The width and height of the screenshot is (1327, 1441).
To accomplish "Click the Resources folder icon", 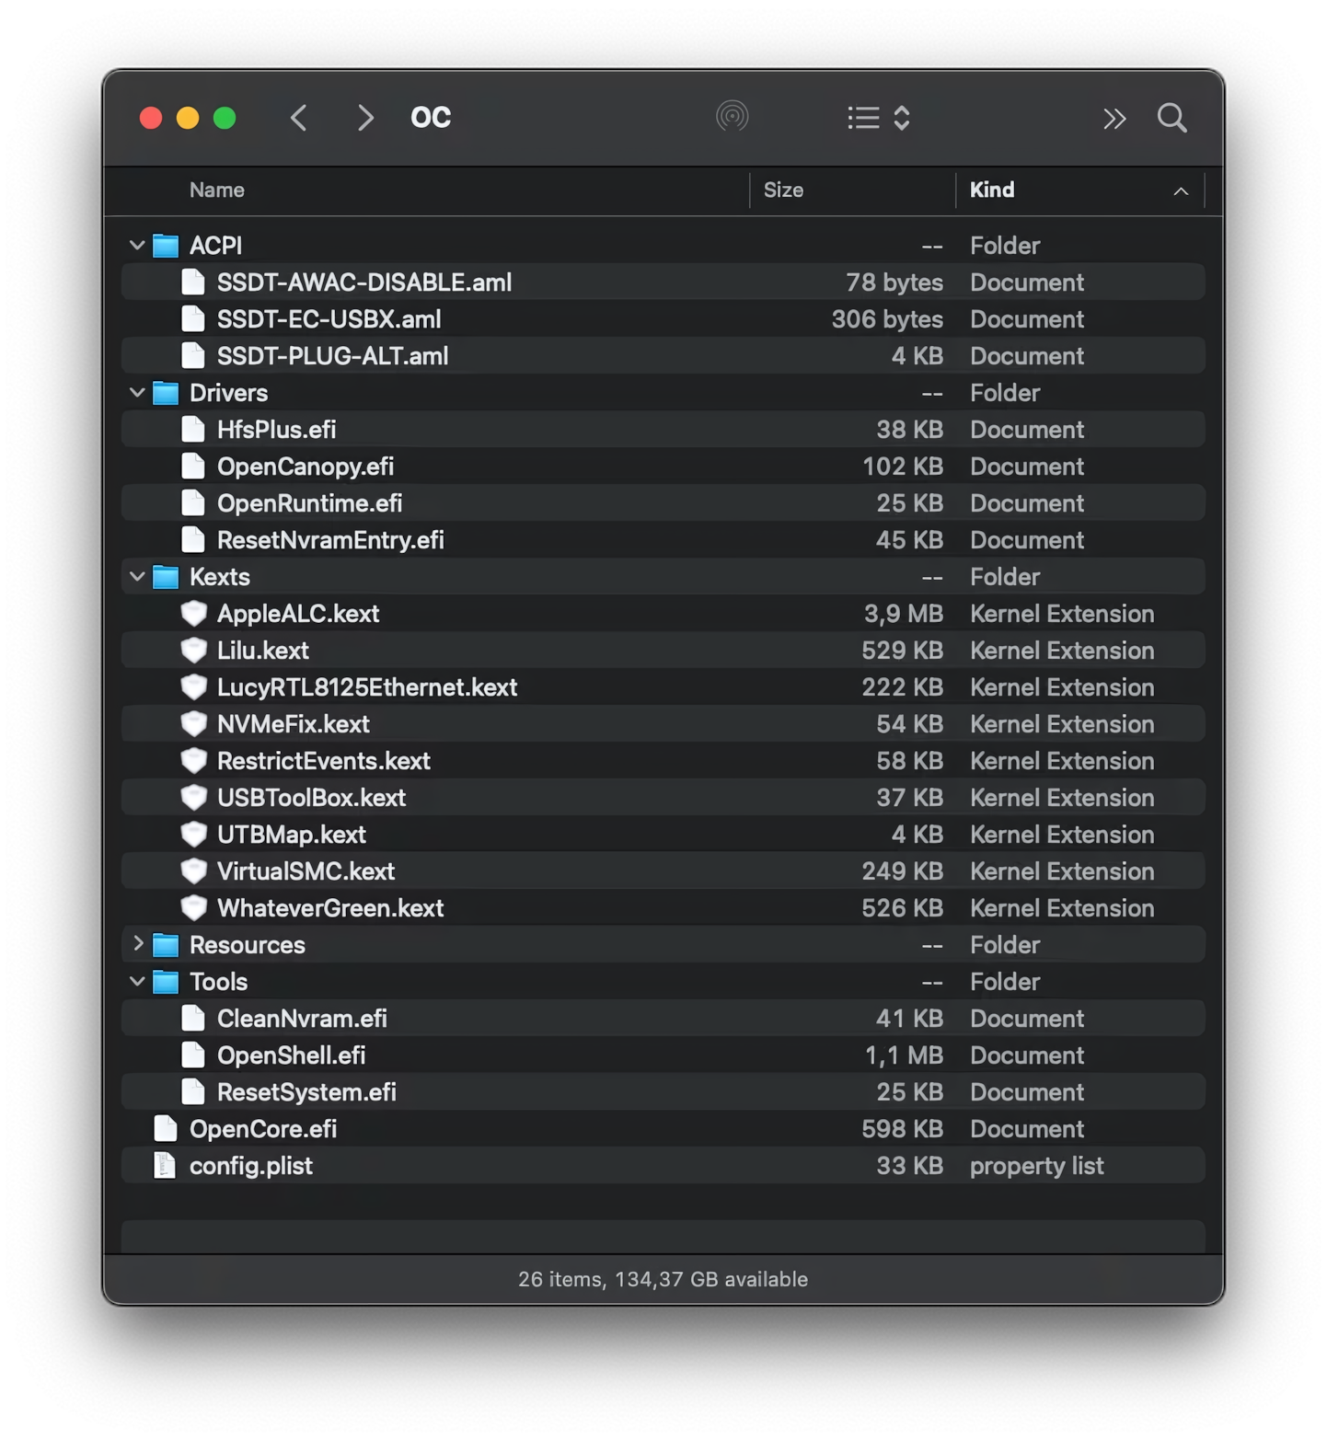I will pyautogui.click(x=166, y=945).
